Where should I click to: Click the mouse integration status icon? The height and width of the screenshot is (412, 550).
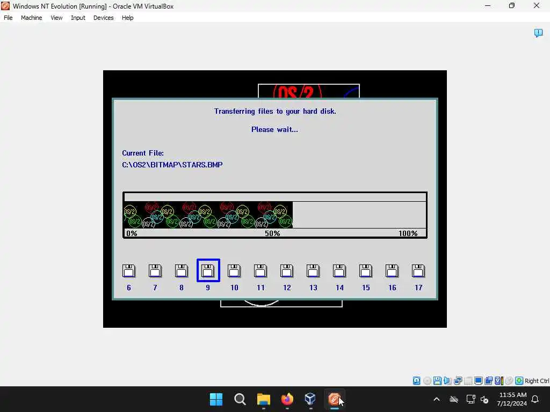[x=509, y=381]
